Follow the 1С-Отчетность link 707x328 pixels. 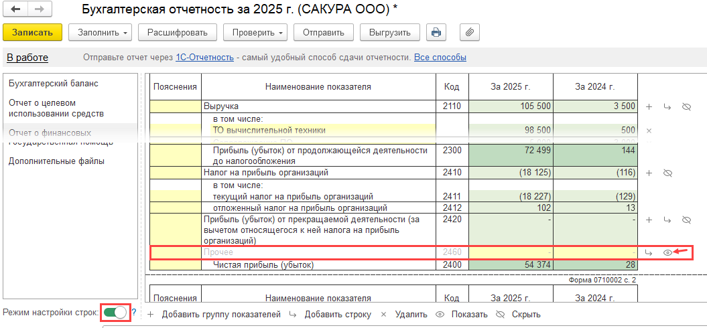pyautogui.click(x=204, y=58)
